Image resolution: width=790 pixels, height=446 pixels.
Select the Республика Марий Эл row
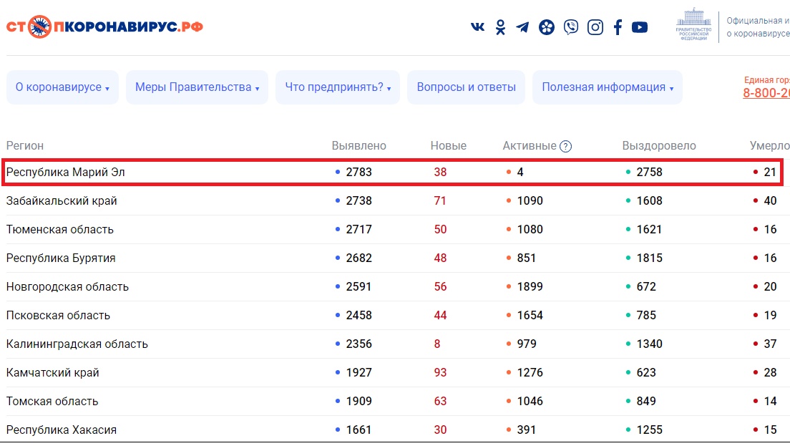[66, 173]
